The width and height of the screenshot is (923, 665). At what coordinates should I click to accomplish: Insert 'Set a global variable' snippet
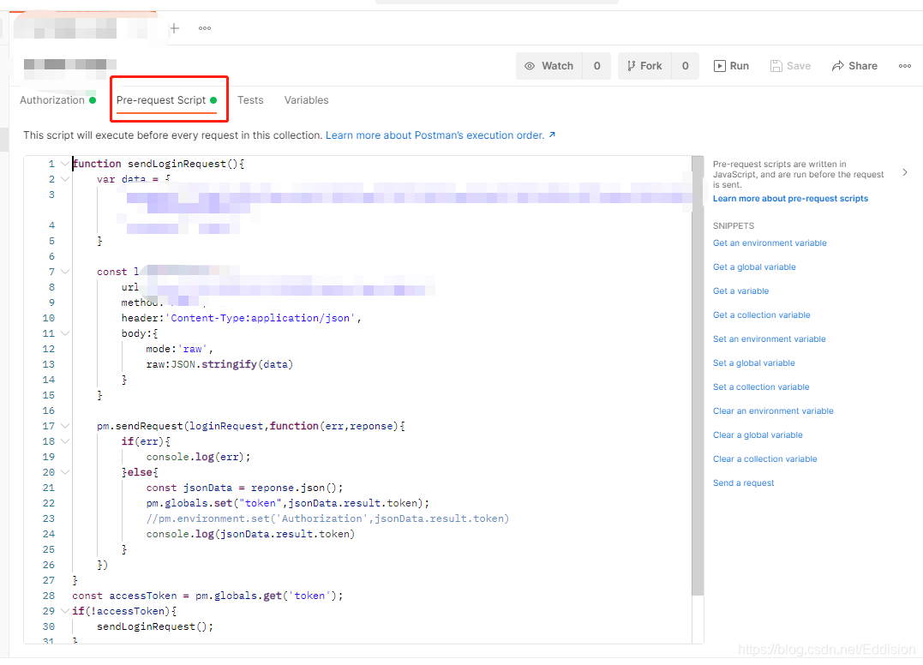tap(753, 363)
